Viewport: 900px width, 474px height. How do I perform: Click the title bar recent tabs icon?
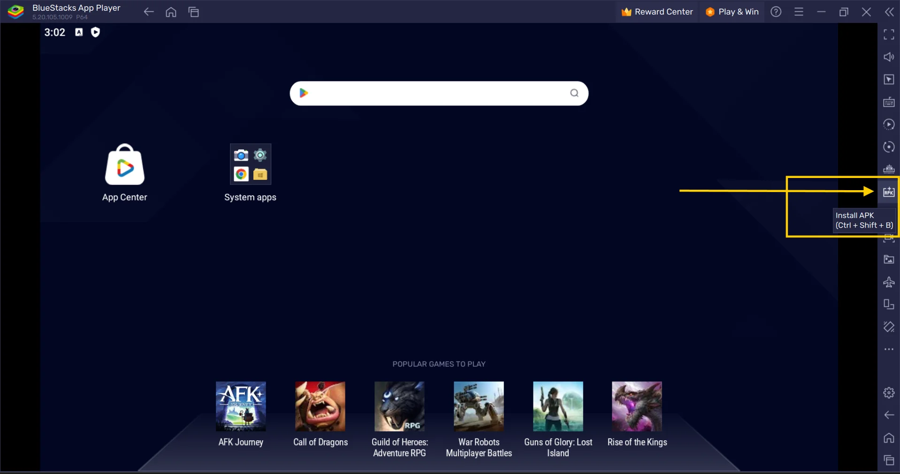pos(193,12)
